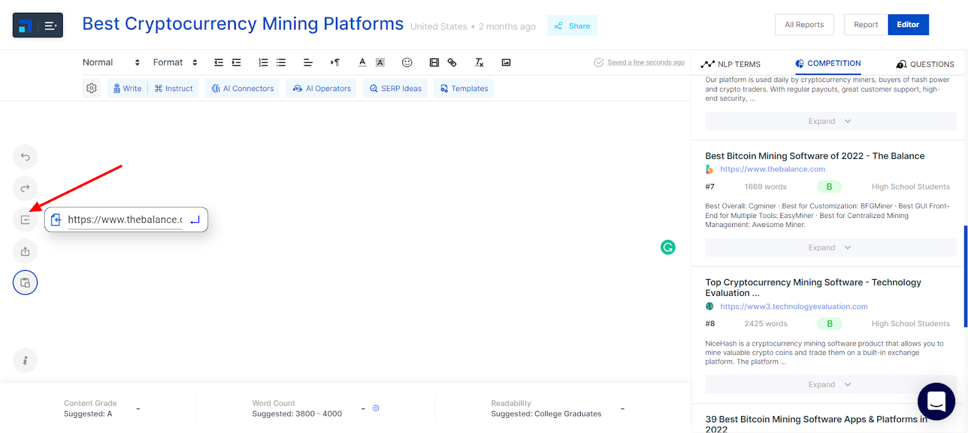Click the URL import input field

click(125, 220)
